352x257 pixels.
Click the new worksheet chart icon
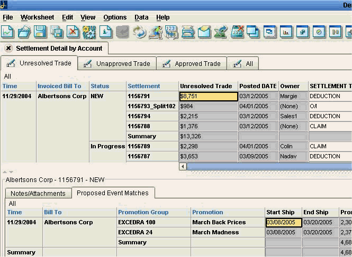click(x=8, y=32)
